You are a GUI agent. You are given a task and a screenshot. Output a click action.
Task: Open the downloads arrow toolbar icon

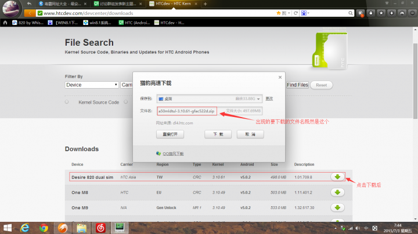point(392,13)
